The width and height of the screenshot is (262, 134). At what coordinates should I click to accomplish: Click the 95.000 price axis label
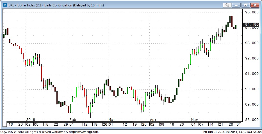coord(252,12)
